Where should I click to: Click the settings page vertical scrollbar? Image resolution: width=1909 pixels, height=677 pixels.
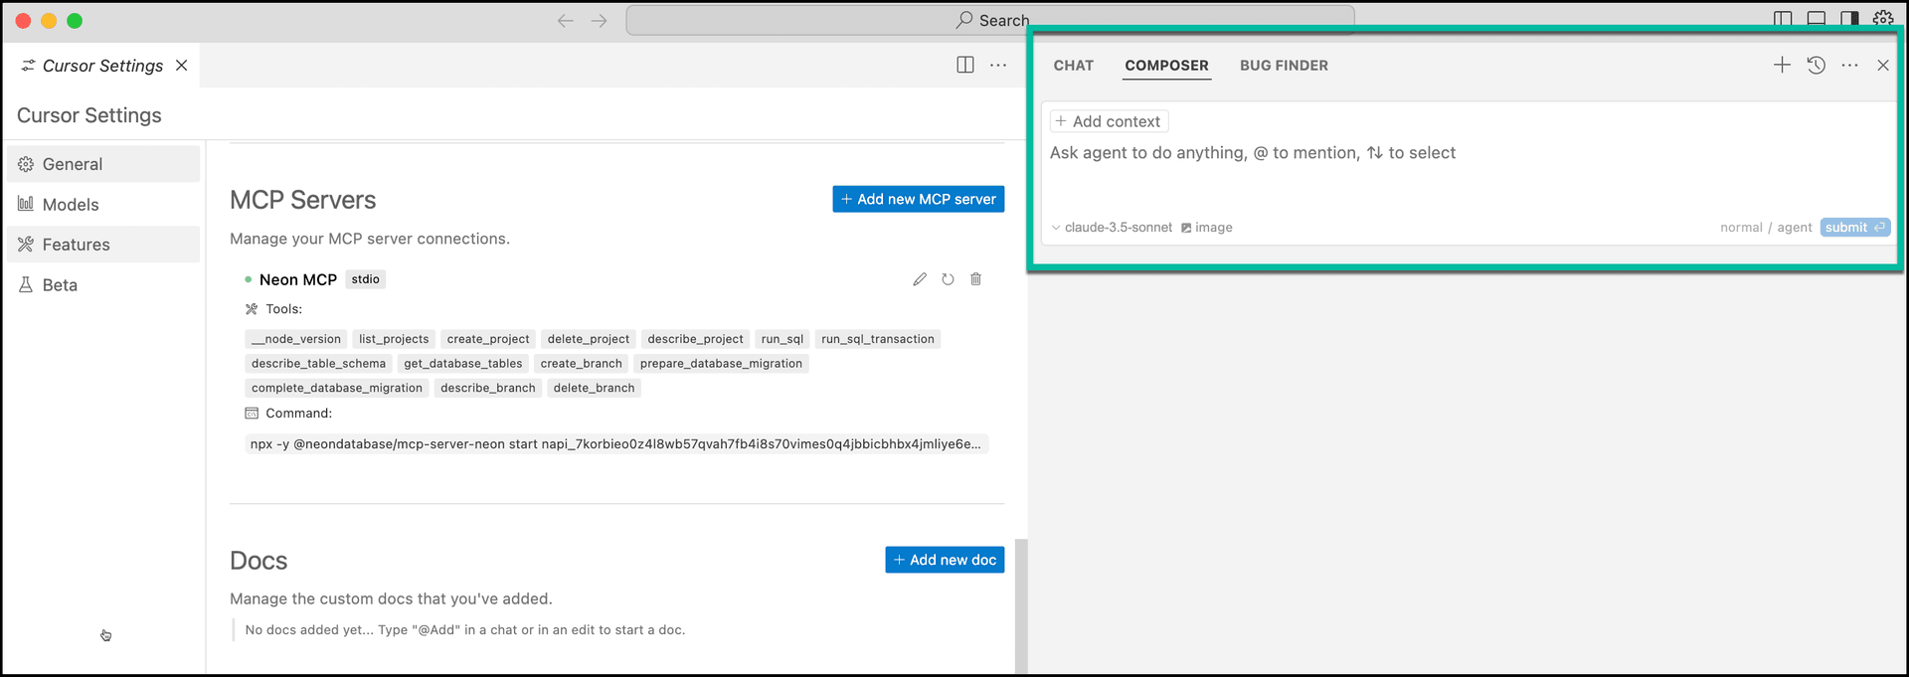click(1020, 606)
